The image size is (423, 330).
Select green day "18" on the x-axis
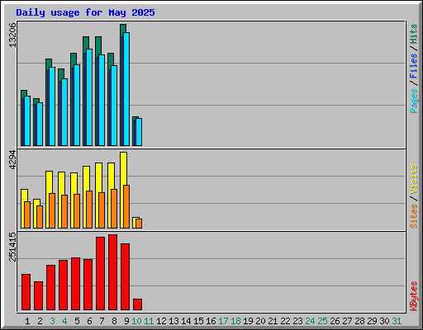pos(235,321)
